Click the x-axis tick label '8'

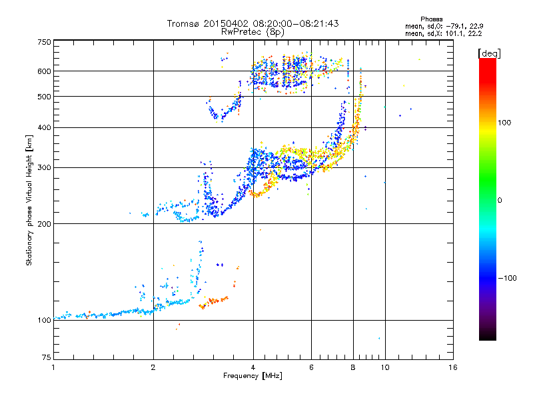tap(353, 367)
